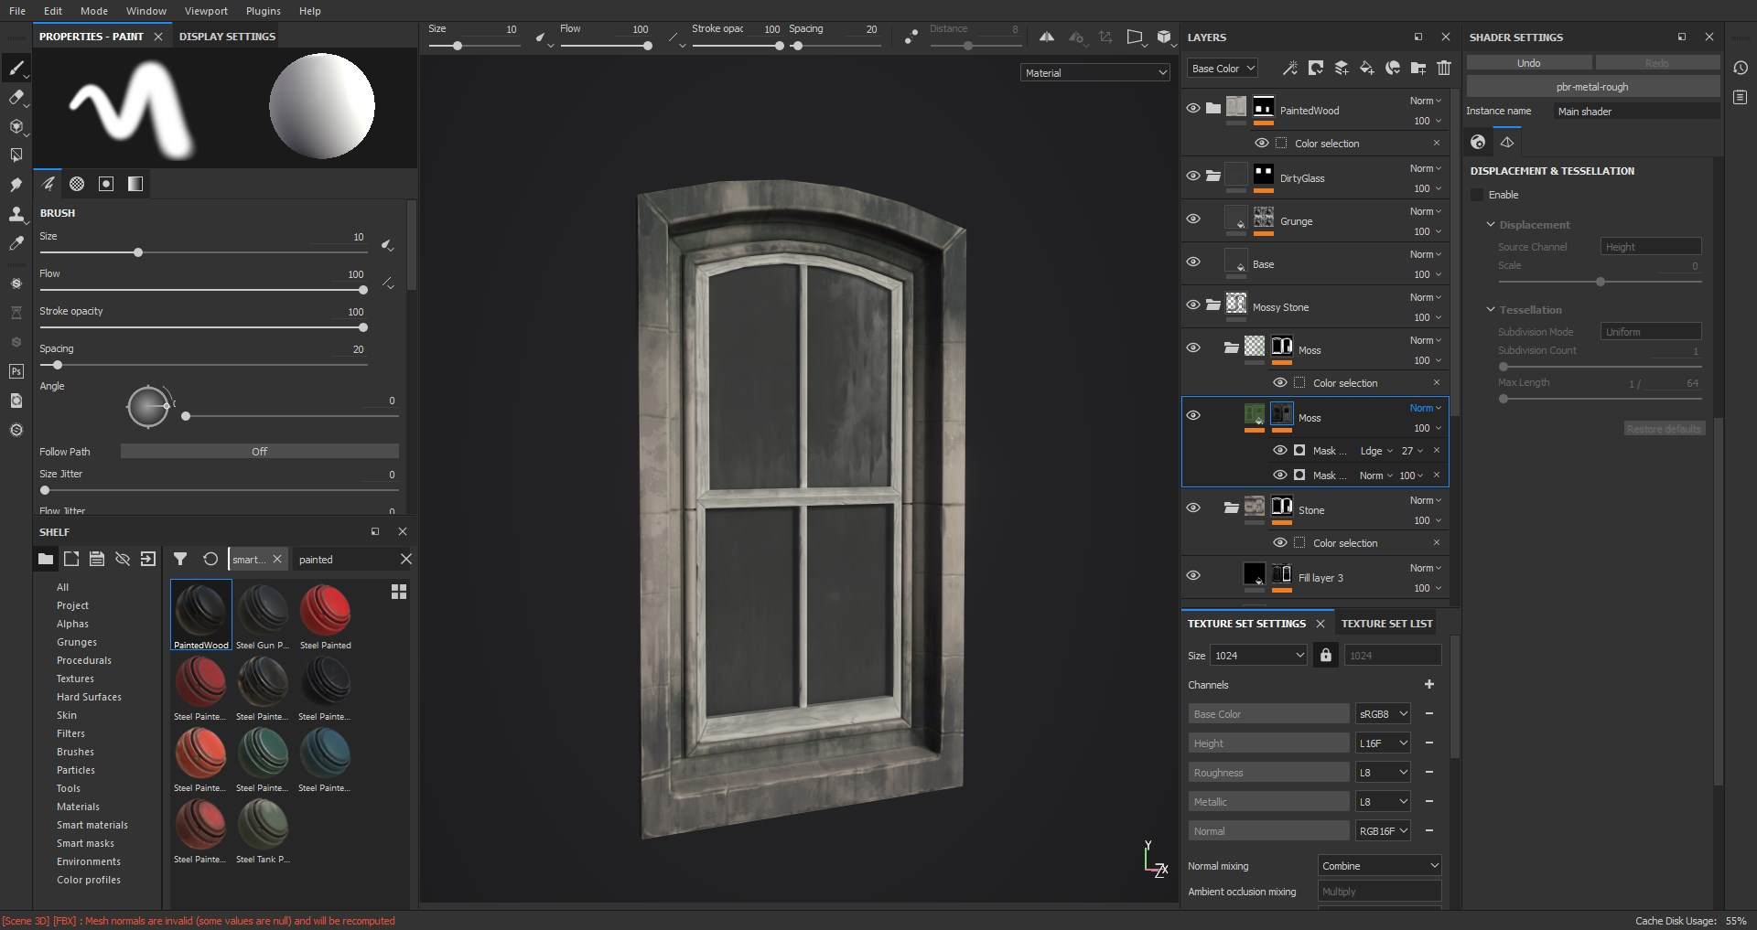Change Normal format RGB16F dropdown
The height and width of the screenshot is (930, 1757).
click(1383, 830)
